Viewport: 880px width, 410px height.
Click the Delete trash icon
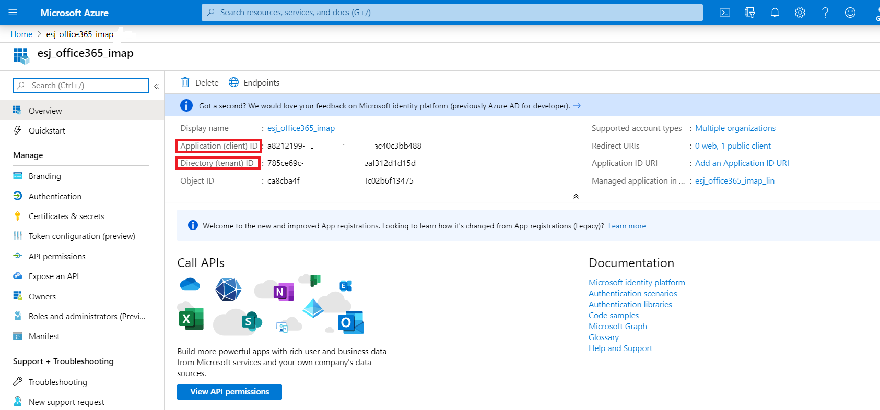click(185, 82)
